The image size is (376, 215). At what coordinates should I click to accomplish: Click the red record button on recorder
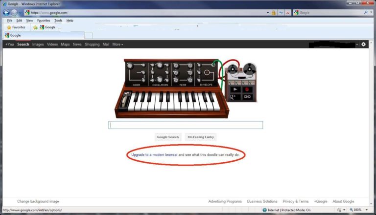click(x=247, y=89)
